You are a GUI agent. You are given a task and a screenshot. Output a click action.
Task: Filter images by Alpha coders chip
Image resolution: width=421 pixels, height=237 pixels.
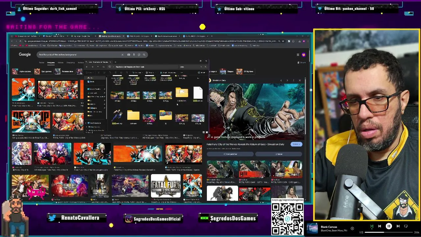[22, 71]
